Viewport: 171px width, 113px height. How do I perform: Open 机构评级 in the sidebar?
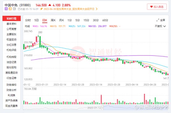click(11, 50)
